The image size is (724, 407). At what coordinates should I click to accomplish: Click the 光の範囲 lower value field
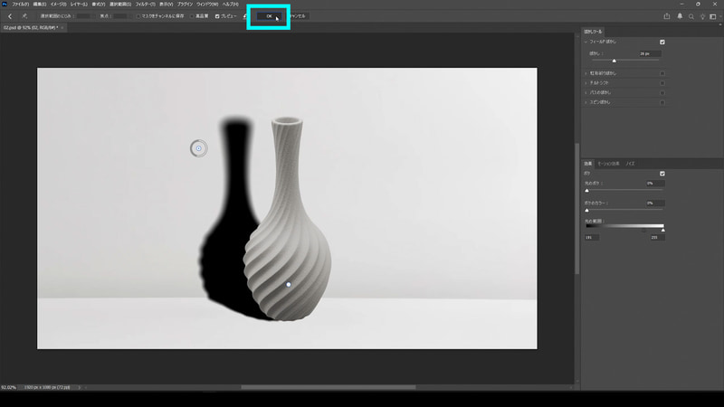(x=592, y=238)
